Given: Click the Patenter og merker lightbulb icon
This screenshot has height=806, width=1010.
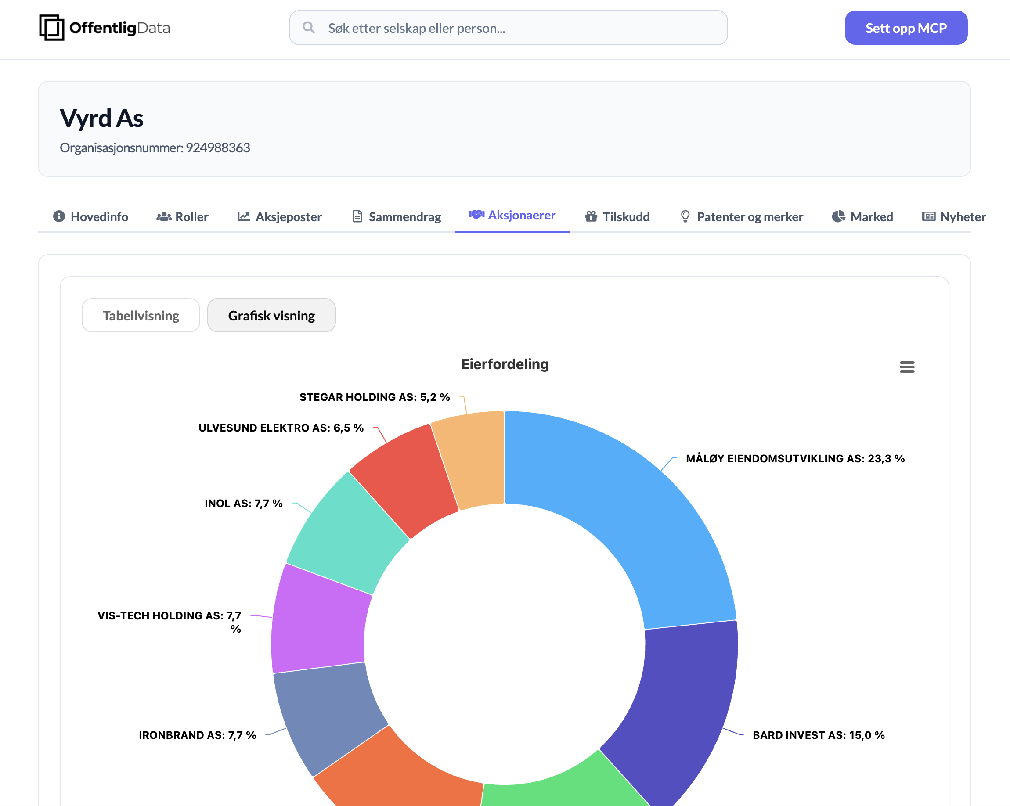Looking at the screenshot, I should [x=685, y=216].
